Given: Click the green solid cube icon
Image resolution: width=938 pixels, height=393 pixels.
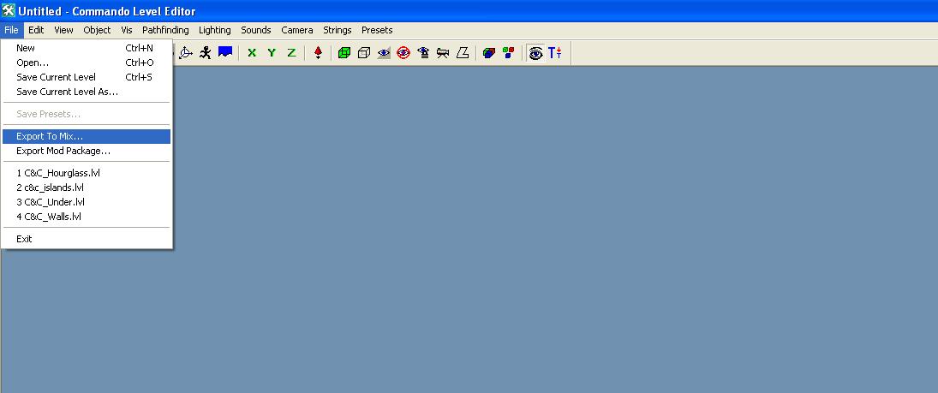Looking at the screenshot, I should coord(344,53).
